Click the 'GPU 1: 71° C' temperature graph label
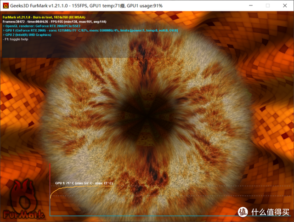 84,183
